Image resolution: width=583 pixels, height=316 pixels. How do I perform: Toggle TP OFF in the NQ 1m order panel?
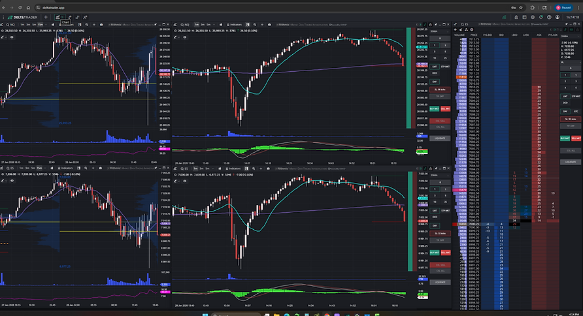(x=441, y=96)
